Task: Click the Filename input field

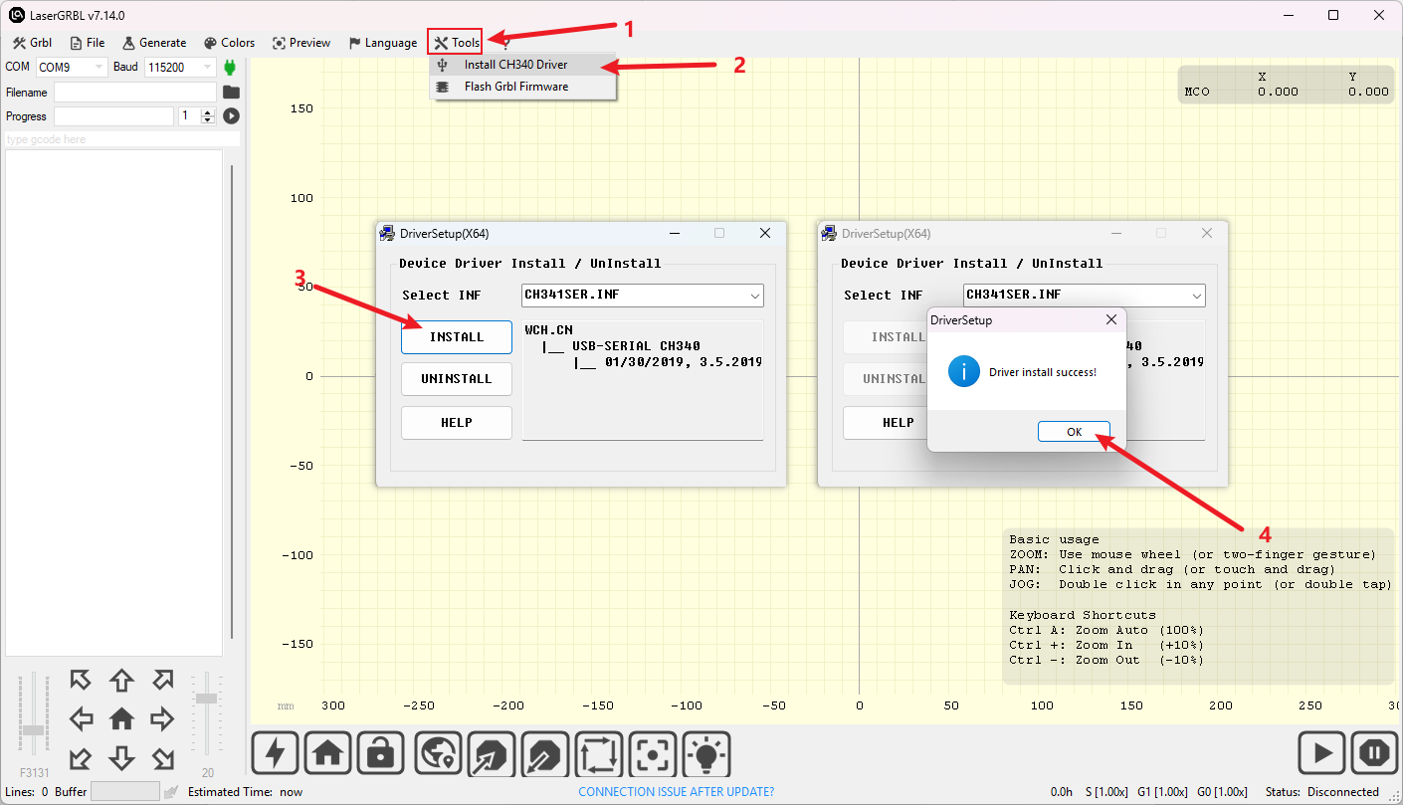Action: coord(134,93)
